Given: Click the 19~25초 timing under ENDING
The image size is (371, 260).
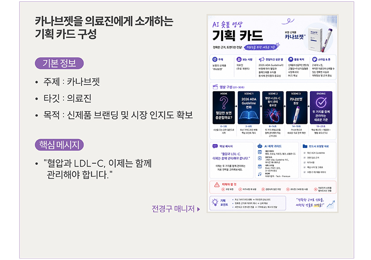Looking at the screenshot, I should point(321,126).
